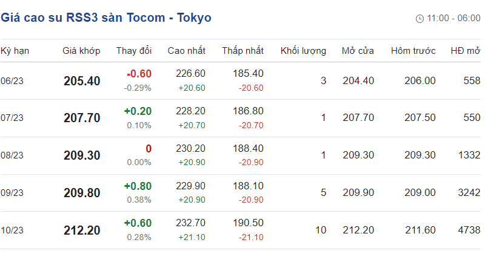This screenshot has height=254, width=485.
Task: Select the Giá khớp column header
Action: coord(81,51)
